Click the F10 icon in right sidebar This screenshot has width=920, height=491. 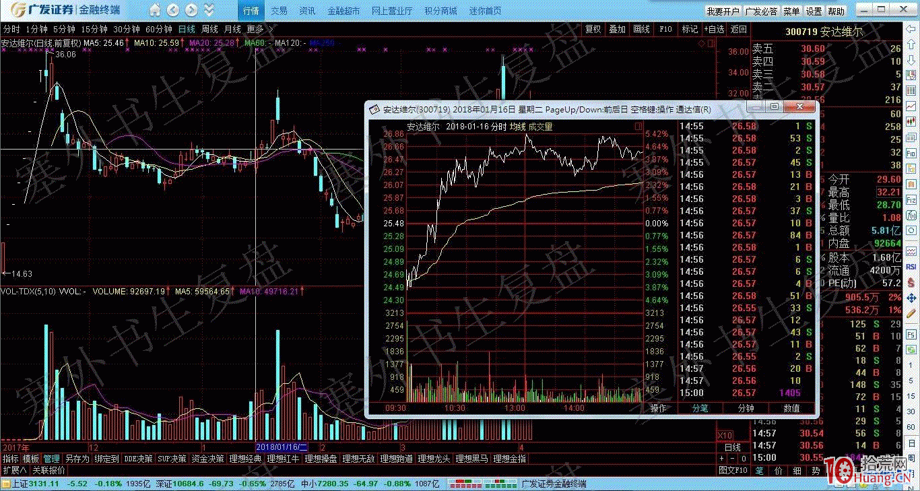(x=911, y=153)
